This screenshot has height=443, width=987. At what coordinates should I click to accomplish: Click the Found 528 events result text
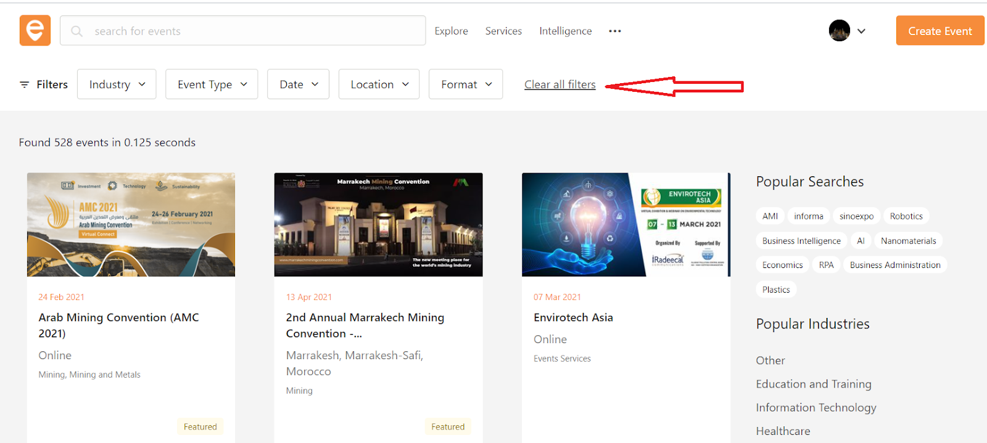(x=107, y=142)
